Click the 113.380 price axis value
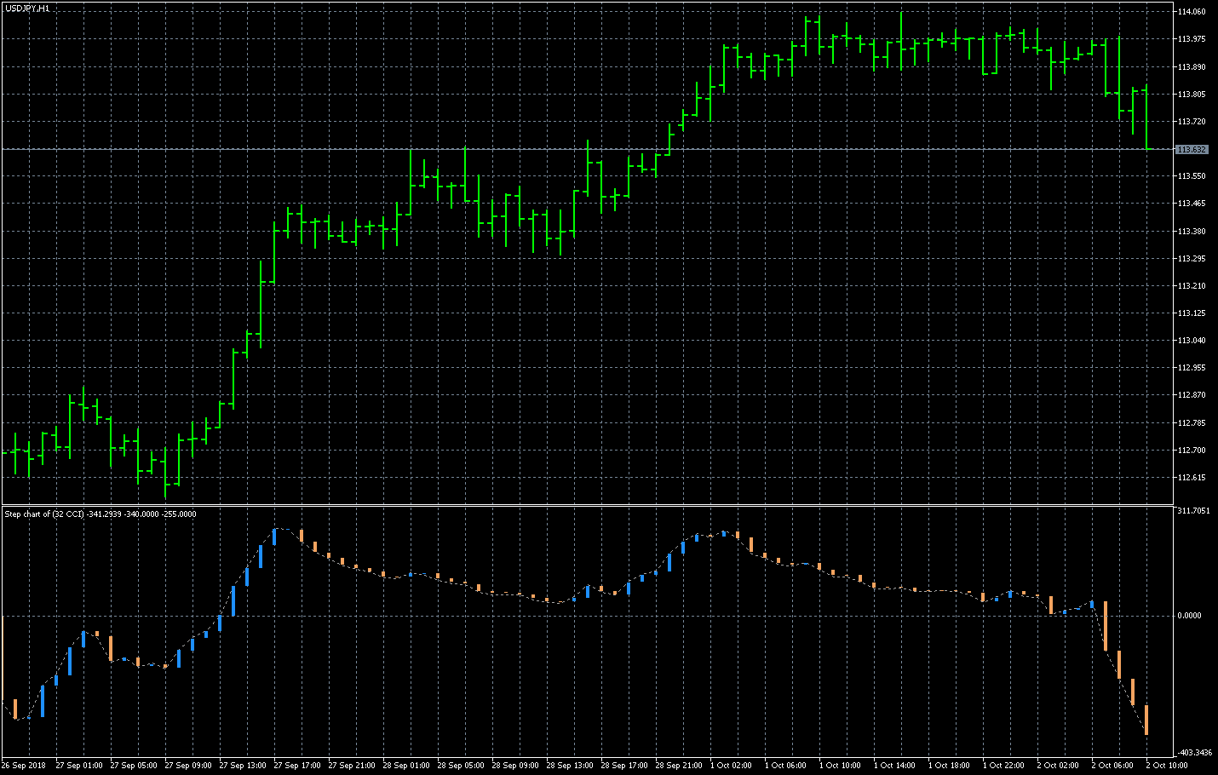The width and height of the screenshot is (1218, 775). click(x=1191, y=231)
